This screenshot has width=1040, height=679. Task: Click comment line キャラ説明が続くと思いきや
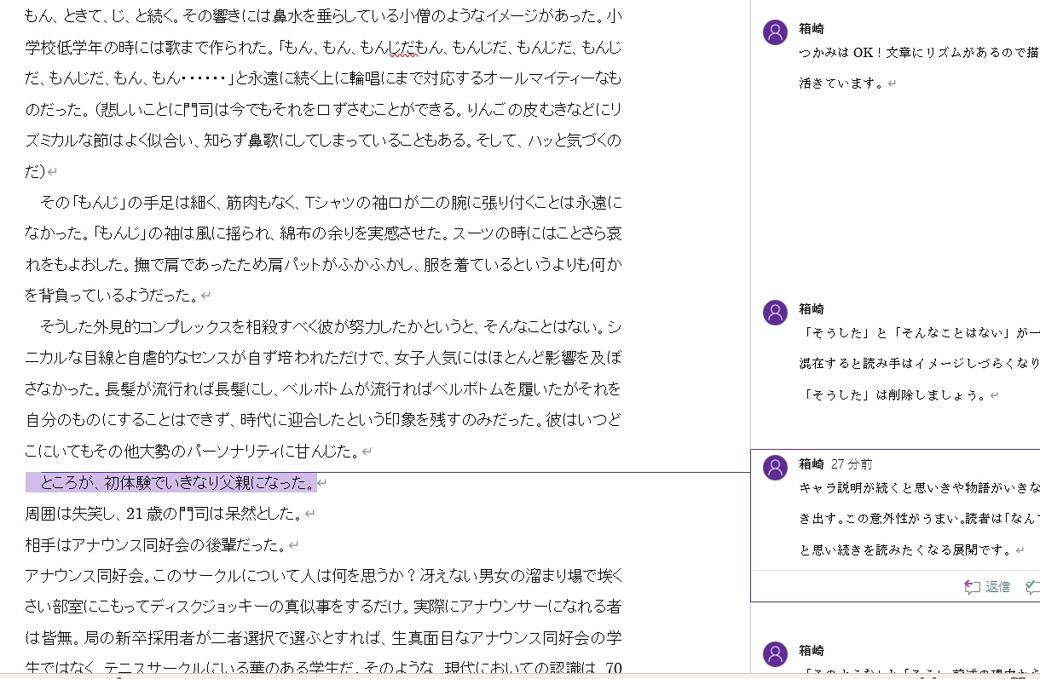coord(919,488)
